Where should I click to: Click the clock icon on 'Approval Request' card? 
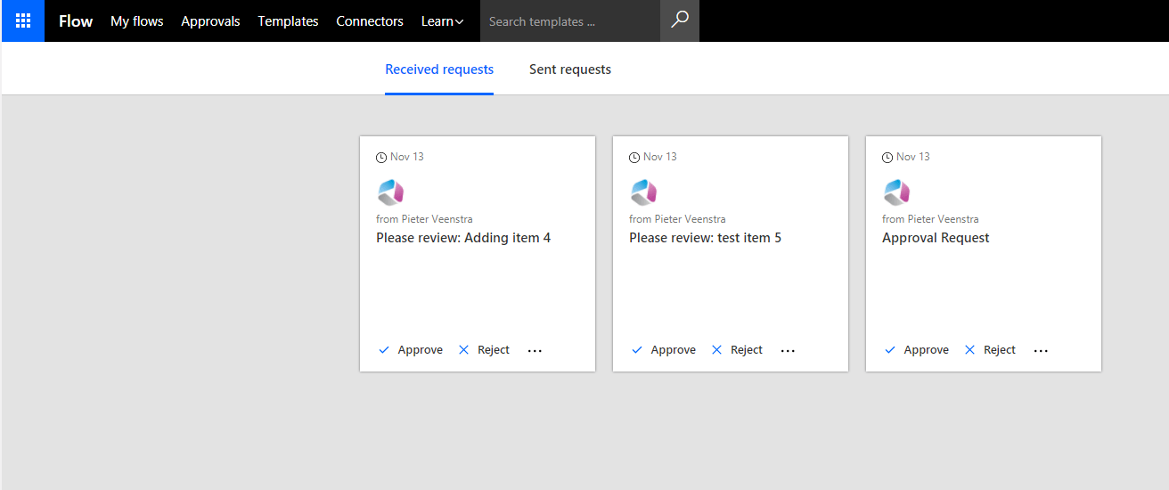[887, 157]
